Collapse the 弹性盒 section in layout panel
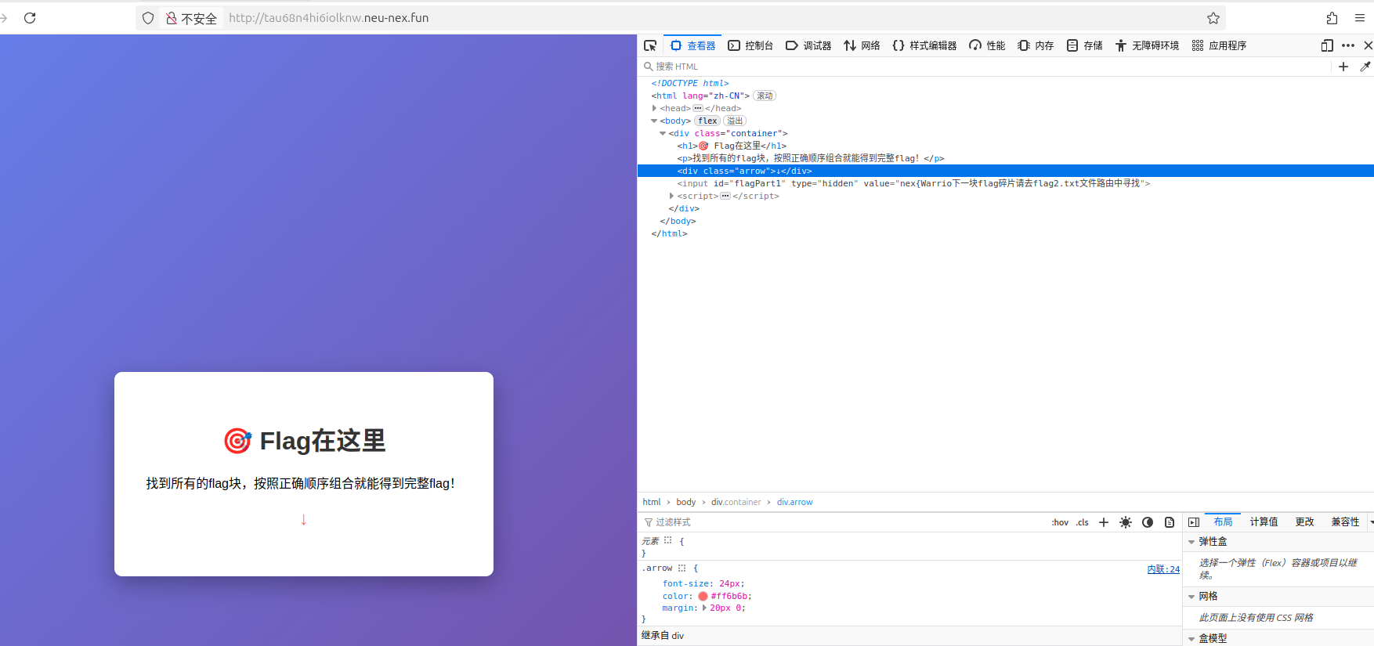Image resolution: width=1374 pixels, height=646 pixels. tap(1191, 542)
